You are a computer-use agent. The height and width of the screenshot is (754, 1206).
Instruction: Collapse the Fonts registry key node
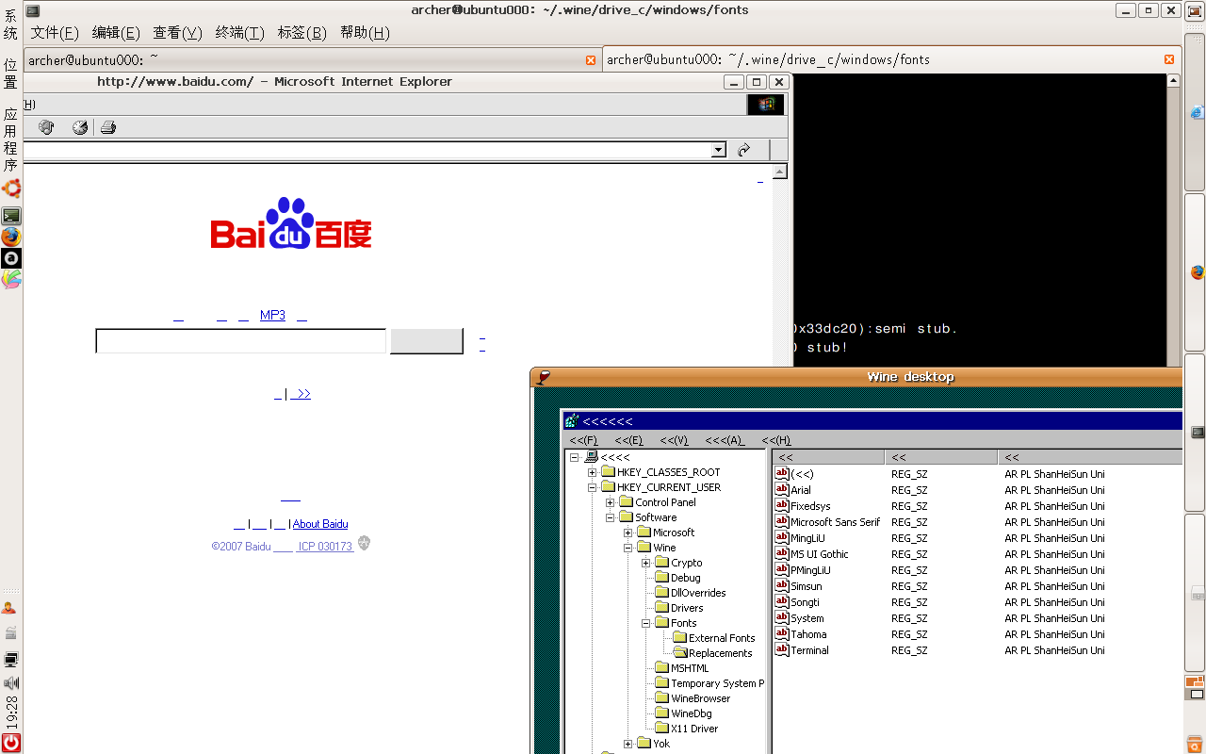pyautogui.click(x=645, y=623)
